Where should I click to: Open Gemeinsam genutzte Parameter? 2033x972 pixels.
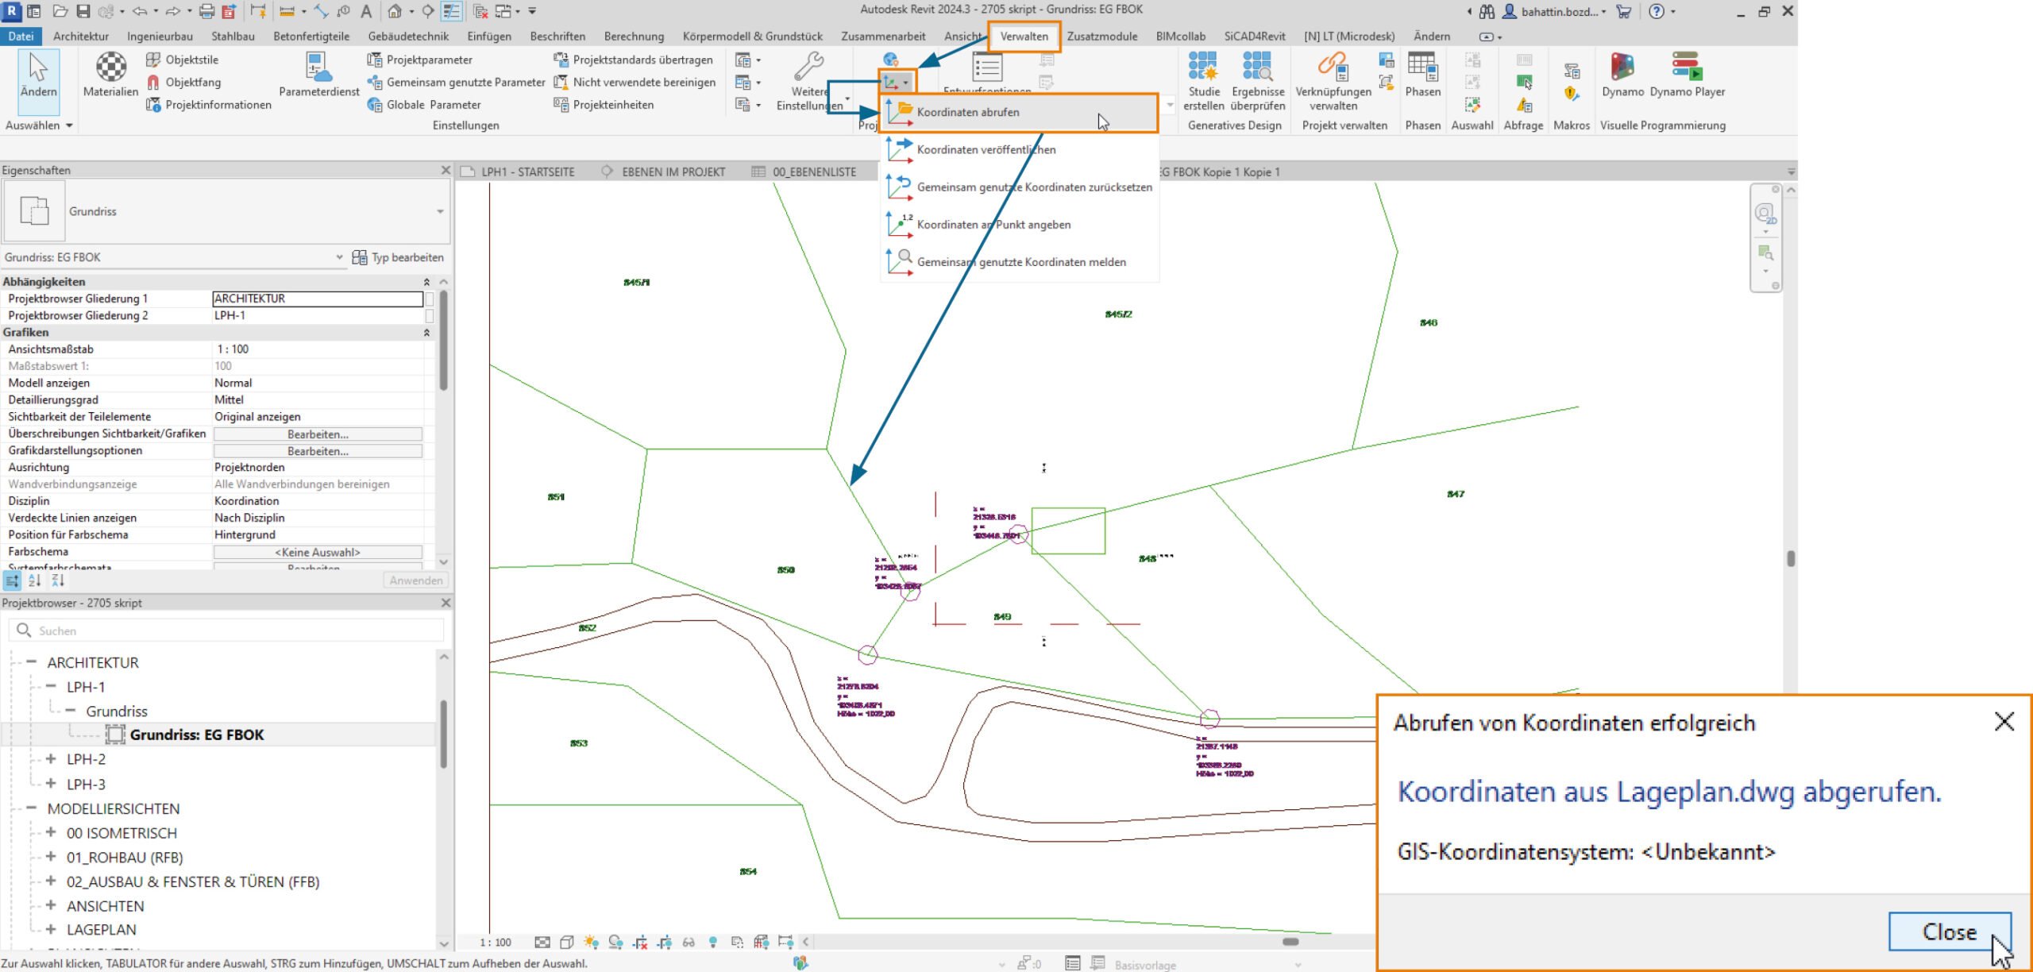pos(456,82)
